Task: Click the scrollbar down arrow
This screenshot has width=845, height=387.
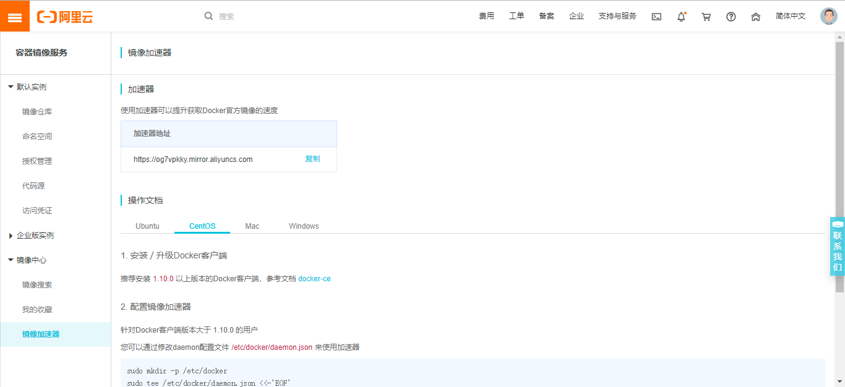Action: [x=839, y=381]
